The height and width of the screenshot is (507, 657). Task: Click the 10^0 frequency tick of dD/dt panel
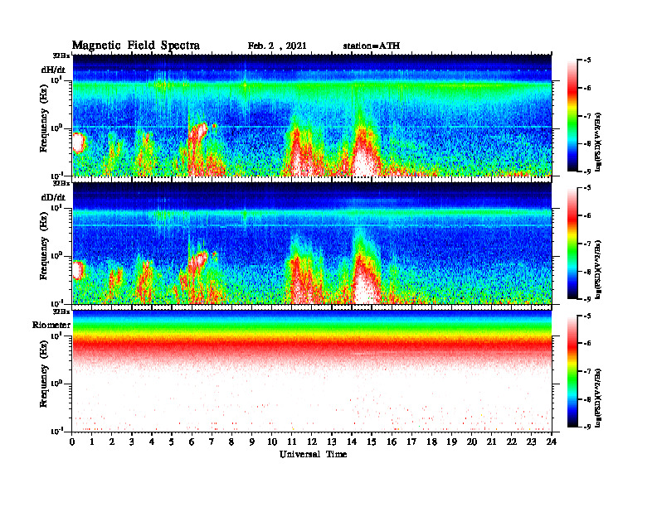56,256
